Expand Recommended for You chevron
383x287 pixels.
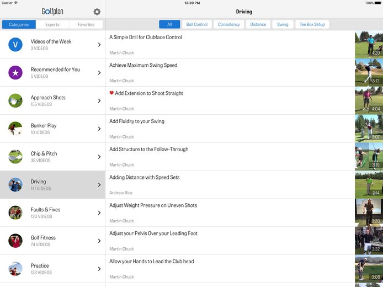[99, 72]
